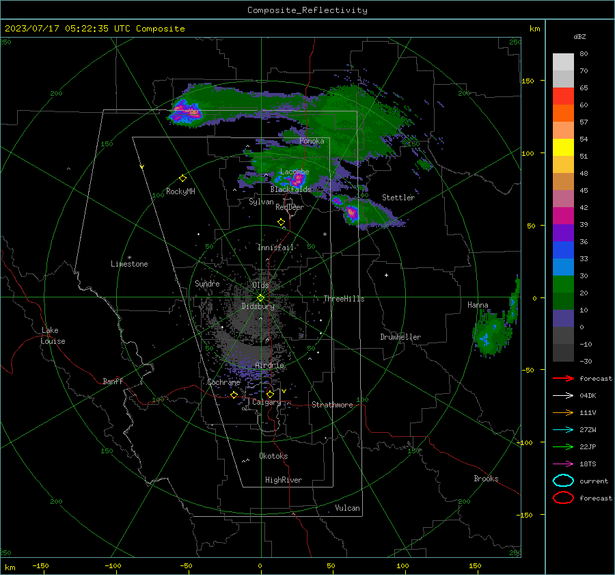This screenshot has height=575, width=615.
Task: Click the green 22JP arrow legend icon
Action: (563, 446)
